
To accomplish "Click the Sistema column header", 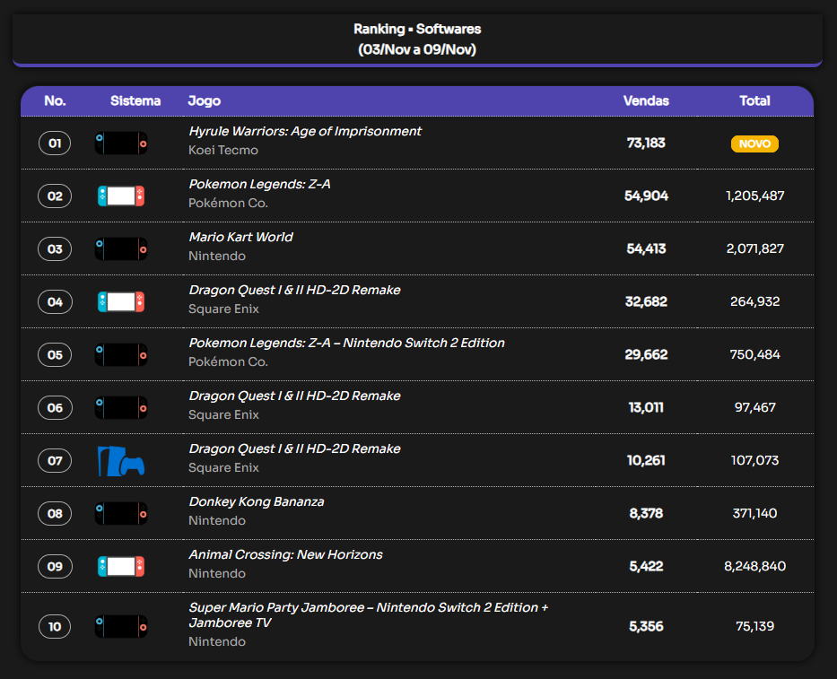I will 135,100.
